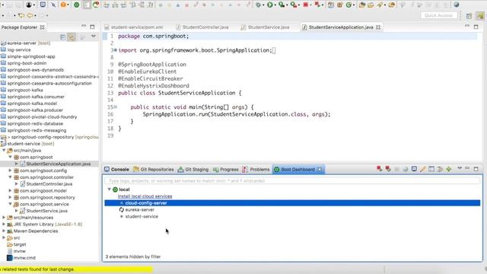Select student-service in Boot Dashboard
This screenshot has width=487, height=274.
pos(142,216)
